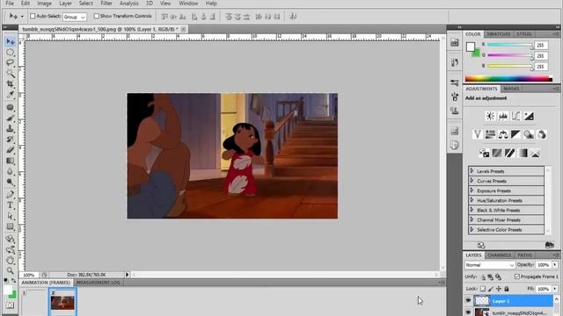Switch to the Swatches tab
The height and width of the screenshot is (316, 563).
click(499, 34)
